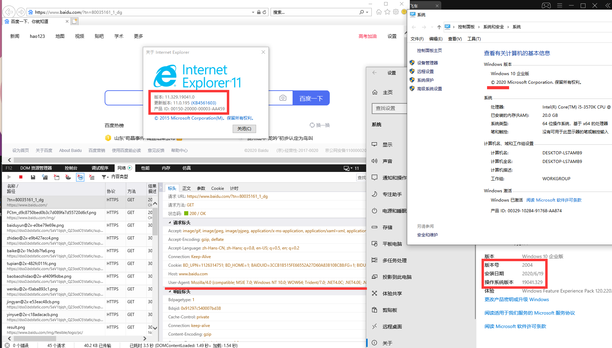Click 换一换 refresh icon in hot list
Screen dimensions: 612x348
point(312,125)
